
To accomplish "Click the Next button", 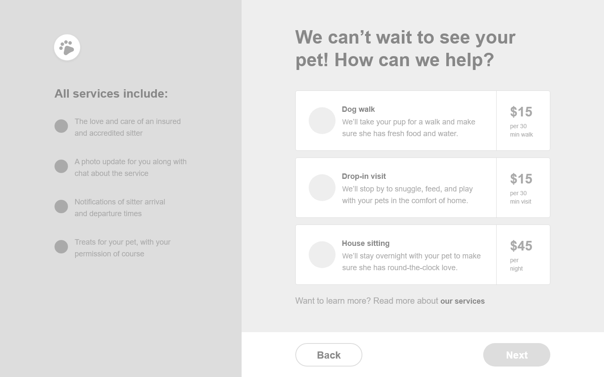I will (516, 355).
